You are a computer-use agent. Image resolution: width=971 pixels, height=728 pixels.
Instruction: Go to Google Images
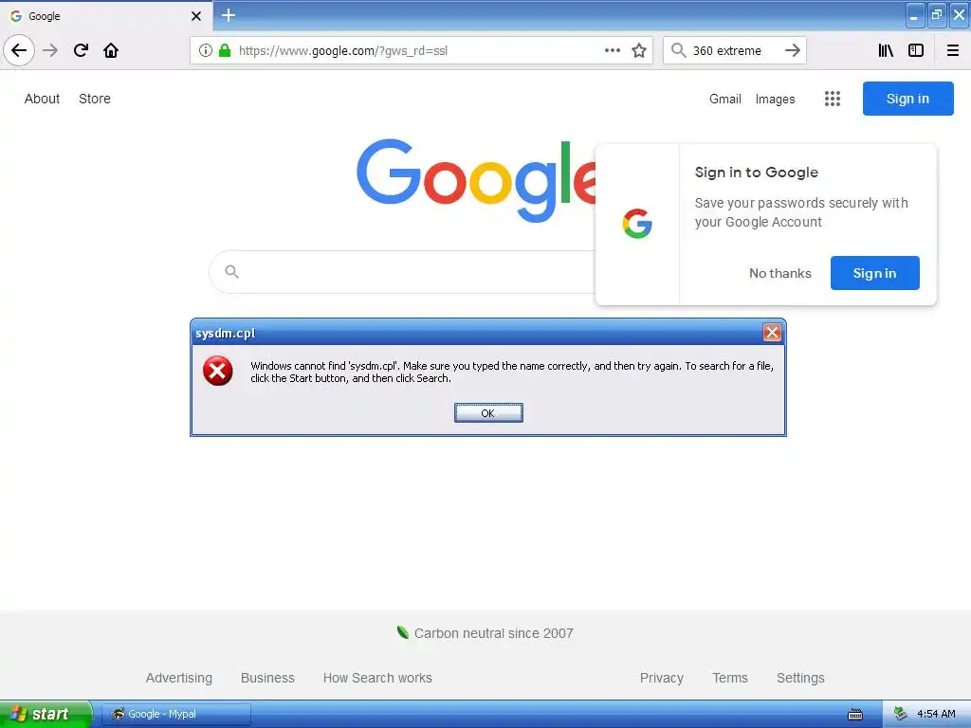pos(775,99)
